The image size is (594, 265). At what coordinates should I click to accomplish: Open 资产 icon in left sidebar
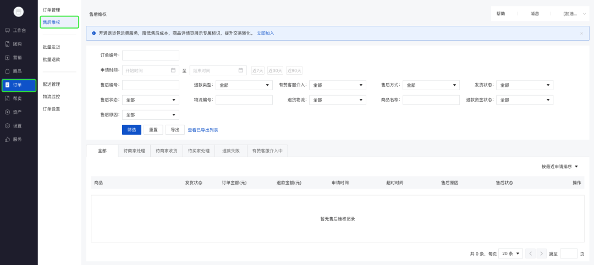click(x=7, y=112)
